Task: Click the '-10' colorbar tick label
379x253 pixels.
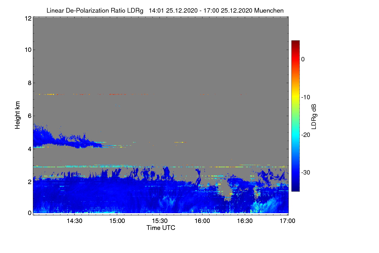Action: point(306,97)
